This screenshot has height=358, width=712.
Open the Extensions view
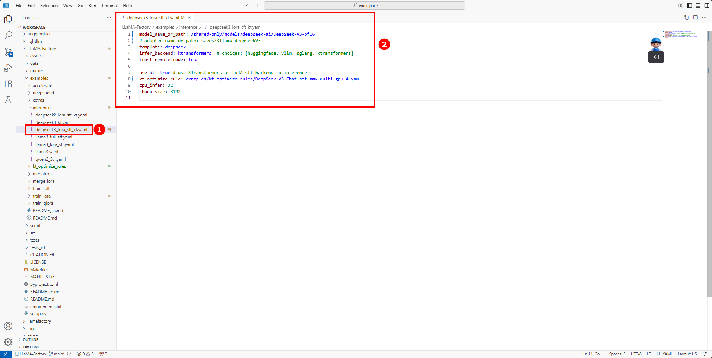tap(8, 84)
